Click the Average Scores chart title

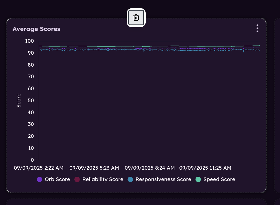[x=36, y=29]
